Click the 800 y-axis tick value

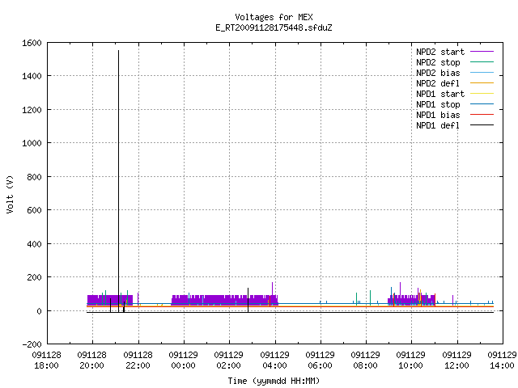point(34,177)
